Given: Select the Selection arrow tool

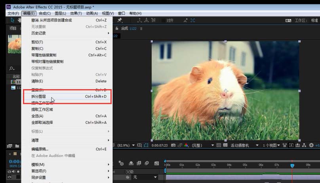Looking at the screenshot, I should point(12,20).
